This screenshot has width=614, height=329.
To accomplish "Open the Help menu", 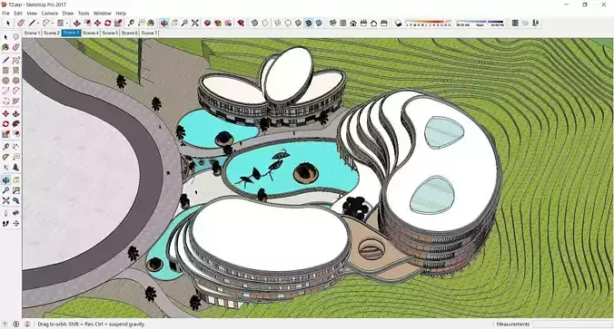I will 121,13.
